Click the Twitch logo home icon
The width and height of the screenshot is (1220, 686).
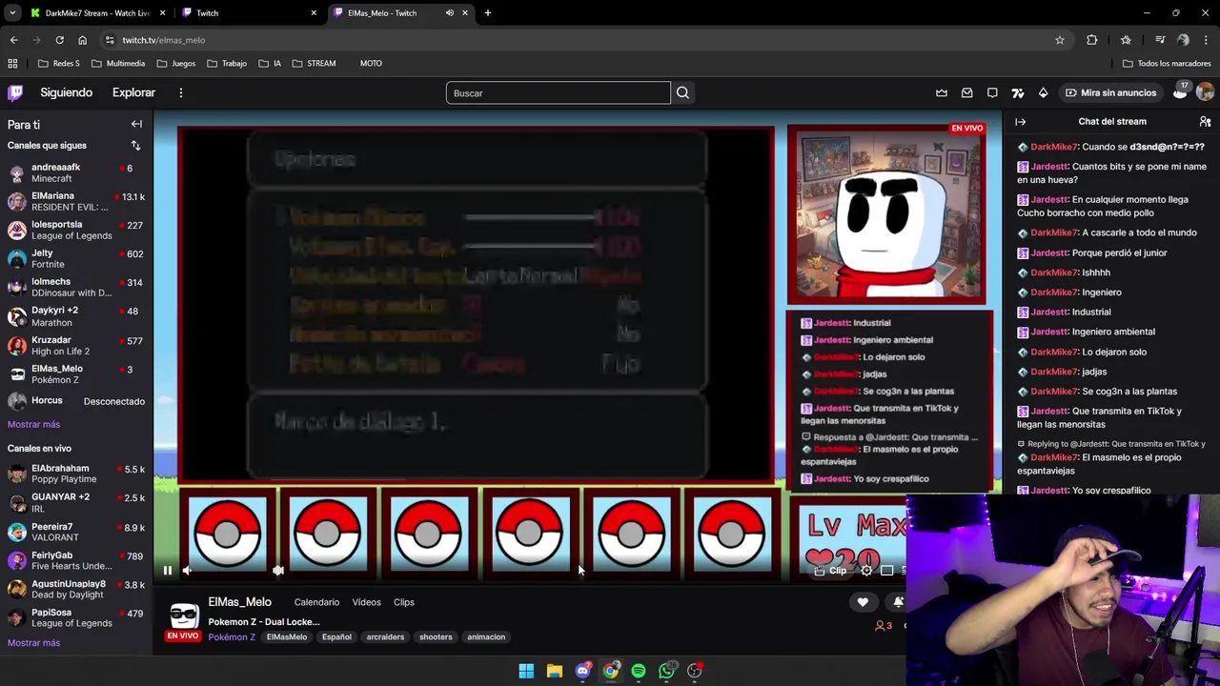tap(15, 92)
